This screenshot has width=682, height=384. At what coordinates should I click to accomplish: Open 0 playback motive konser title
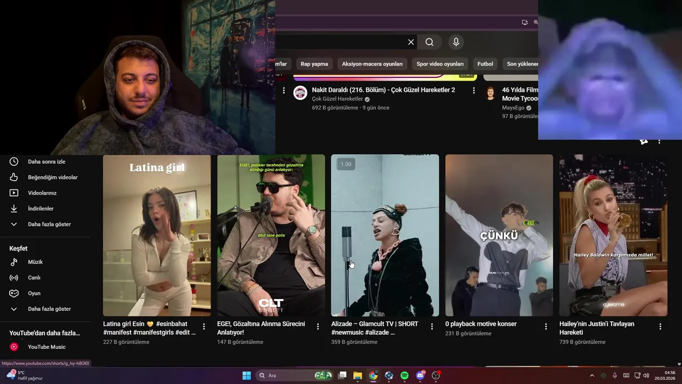click(x=481, y=324)
